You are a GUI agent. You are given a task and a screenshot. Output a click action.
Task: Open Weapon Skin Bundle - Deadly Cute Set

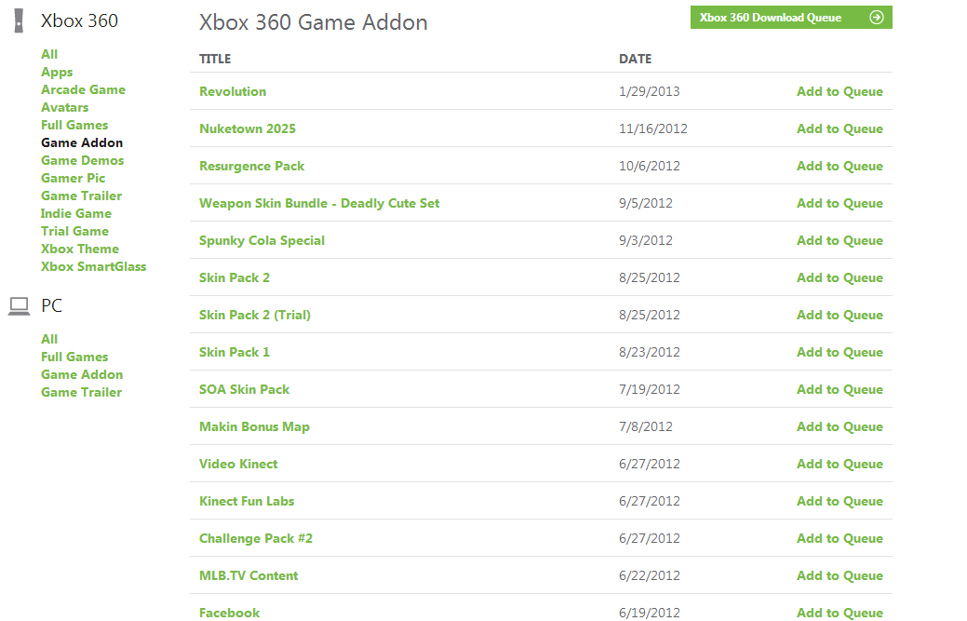click(319, 204)
